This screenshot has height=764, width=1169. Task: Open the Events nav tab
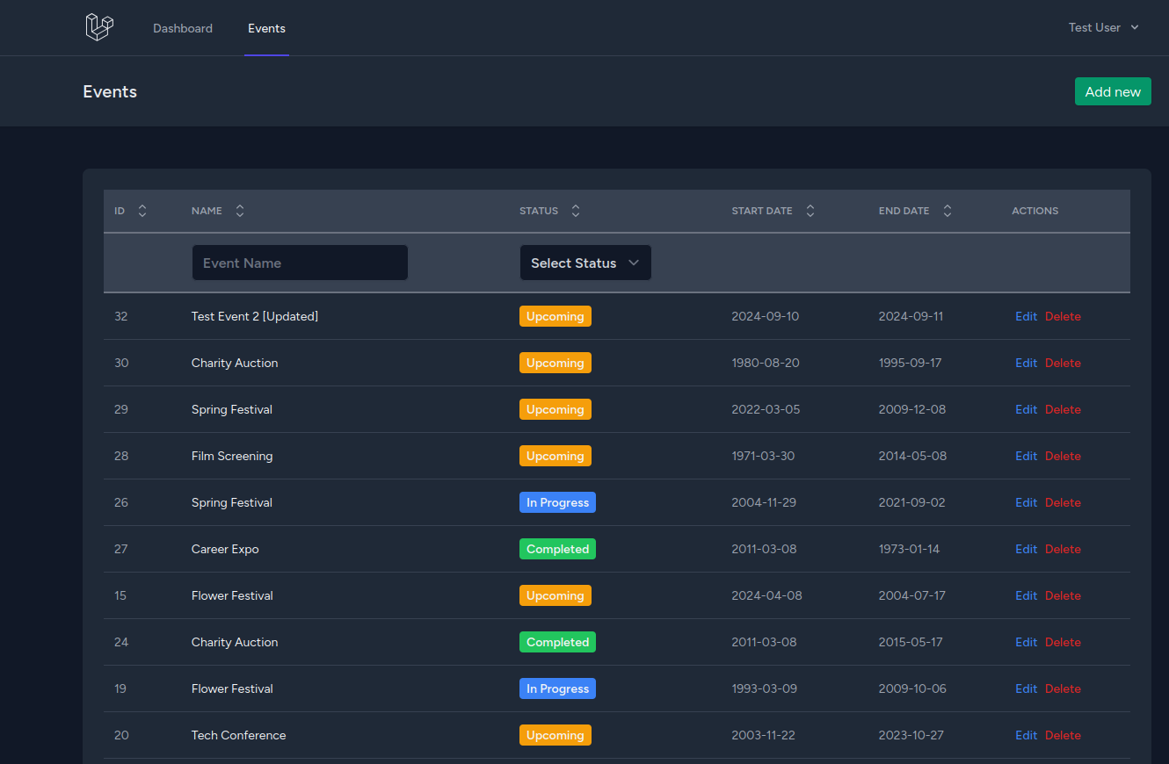266,28
